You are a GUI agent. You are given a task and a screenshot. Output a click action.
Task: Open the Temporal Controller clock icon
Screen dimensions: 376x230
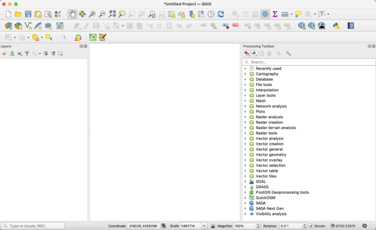[211, 14]
